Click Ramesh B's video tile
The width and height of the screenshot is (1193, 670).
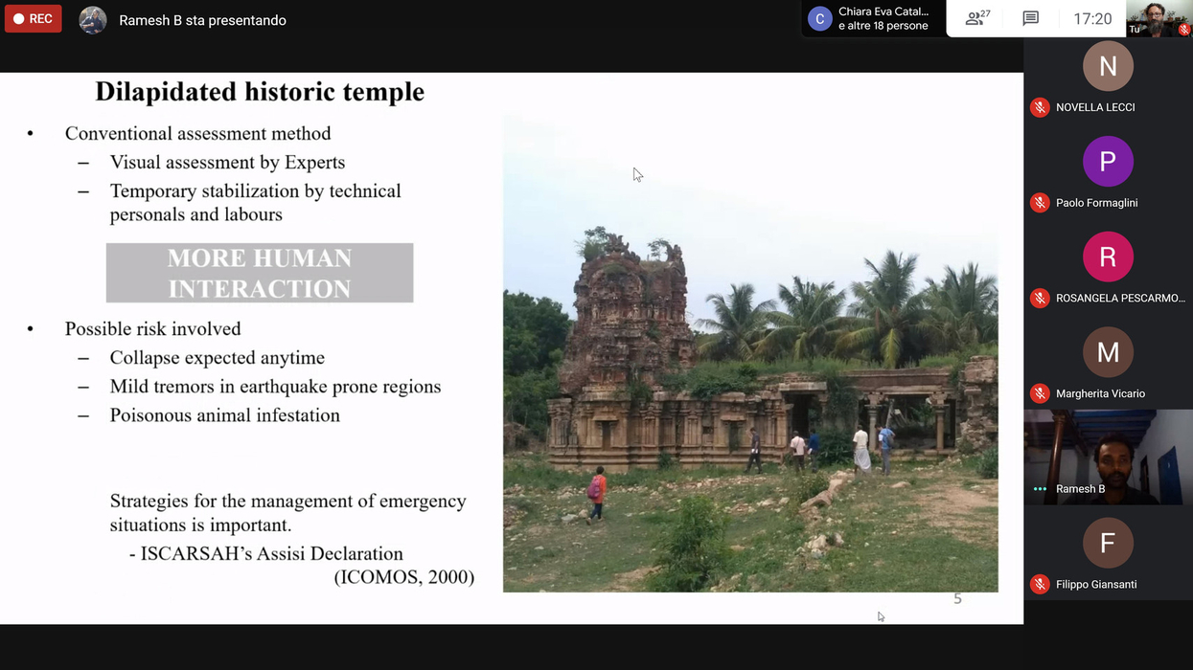[x=1108, y=457]
